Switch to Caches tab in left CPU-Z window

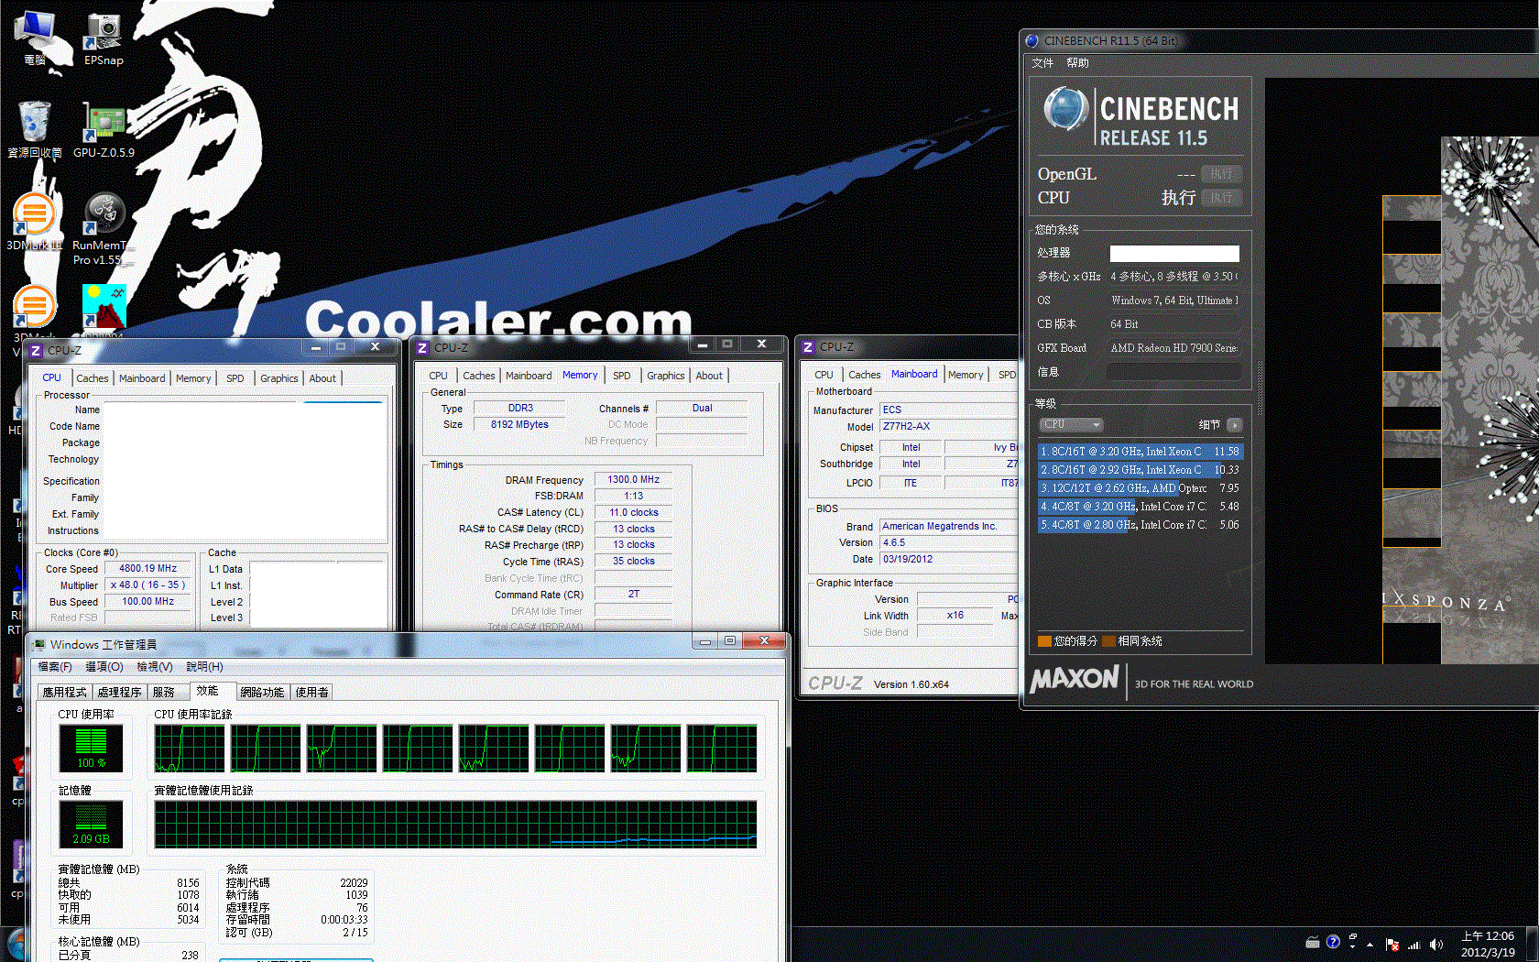coord(92,378)
